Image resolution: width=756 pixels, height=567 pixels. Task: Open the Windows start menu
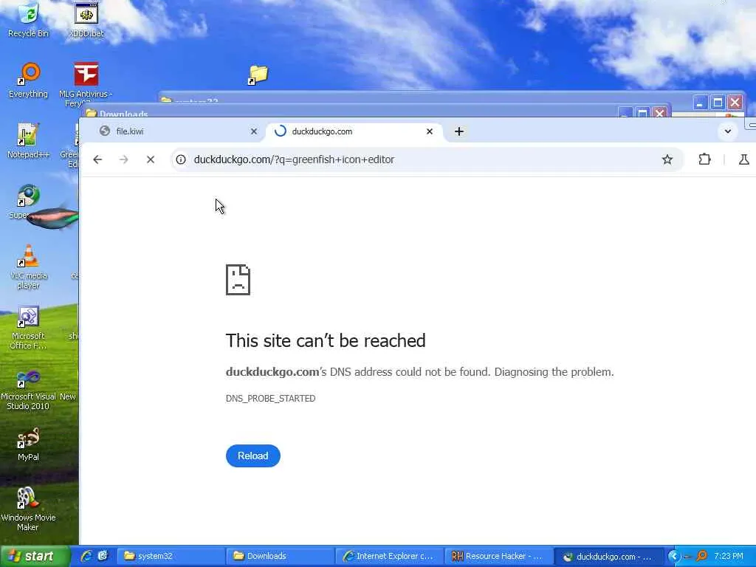click(x=34, y=556)
